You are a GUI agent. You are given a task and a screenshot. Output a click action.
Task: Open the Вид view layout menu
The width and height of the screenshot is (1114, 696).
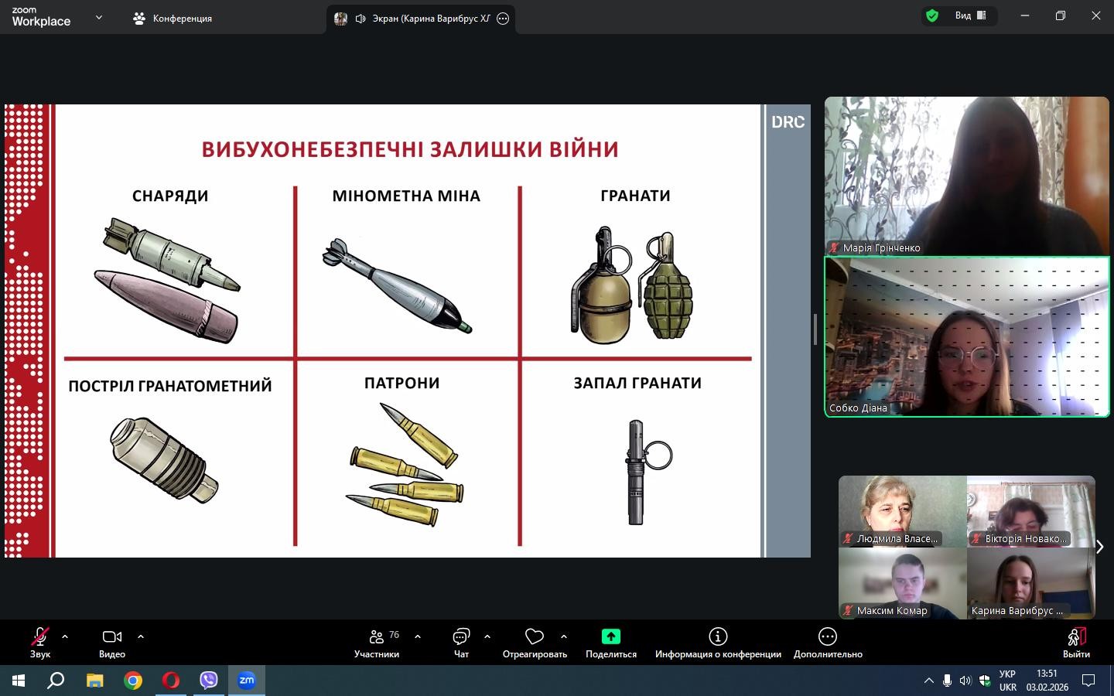click(970, 15)
